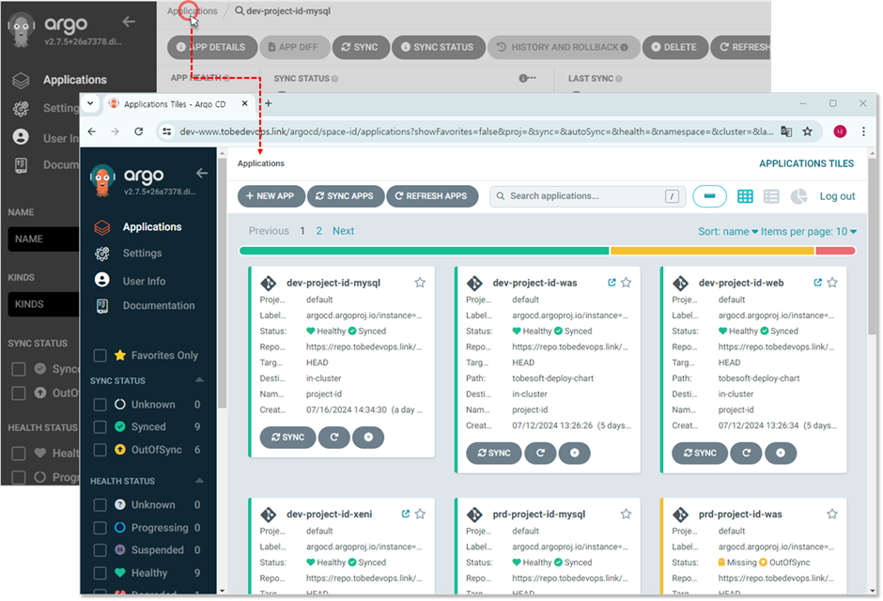Screen dimensions: 883x601
Task: Open the browser three-dot menu
Action: pos(863,131)
